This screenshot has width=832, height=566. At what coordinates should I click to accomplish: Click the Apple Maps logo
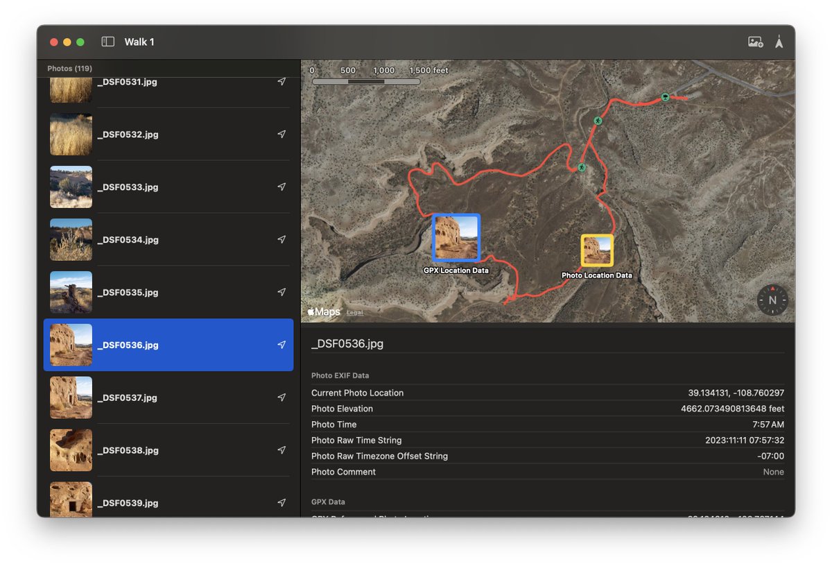[x=324, y=312]
